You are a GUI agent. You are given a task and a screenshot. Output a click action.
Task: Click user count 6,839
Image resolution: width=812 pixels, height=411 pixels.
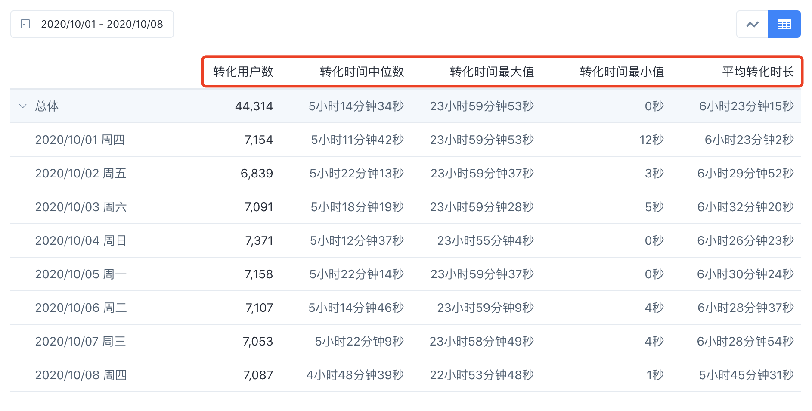point(257,173)
